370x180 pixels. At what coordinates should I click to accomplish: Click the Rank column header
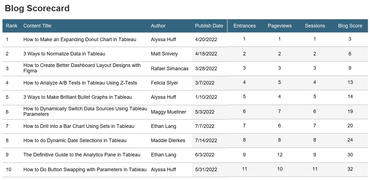(x=12, y=26)
